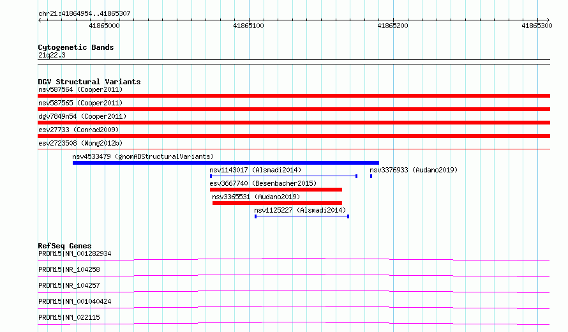Select the red nsv587565 full-width bar
Image resolution: width=568 pixels, height=332 pixels.
(x=294, y=109)
